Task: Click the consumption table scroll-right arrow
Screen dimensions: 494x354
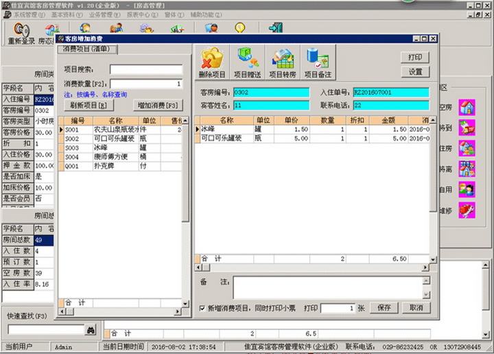Action: coord(425,268)
